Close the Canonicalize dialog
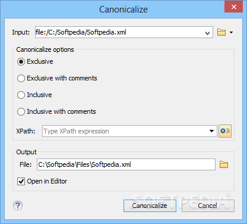 (233, 7)
